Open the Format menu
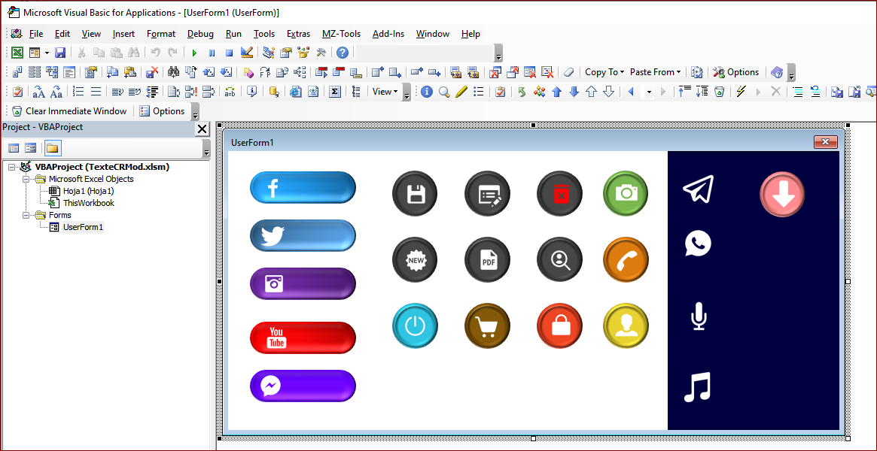The image size is (877, 451). pos(161,34)
